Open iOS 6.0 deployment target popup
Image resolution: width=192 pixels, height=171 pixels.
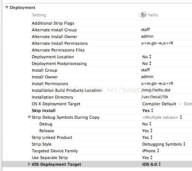pyautogui.click(x=152, y=164)
